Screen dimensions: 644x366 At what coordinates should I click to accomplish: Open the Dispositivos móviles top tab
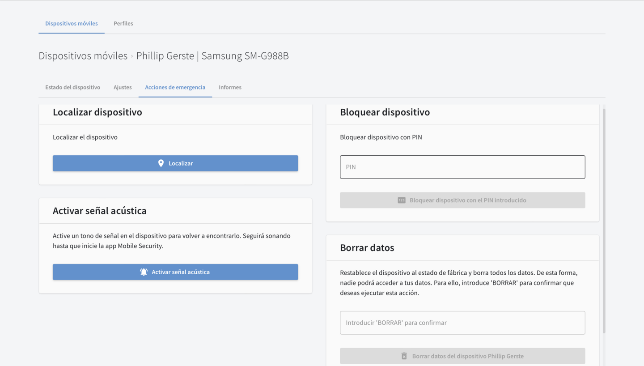72,23
